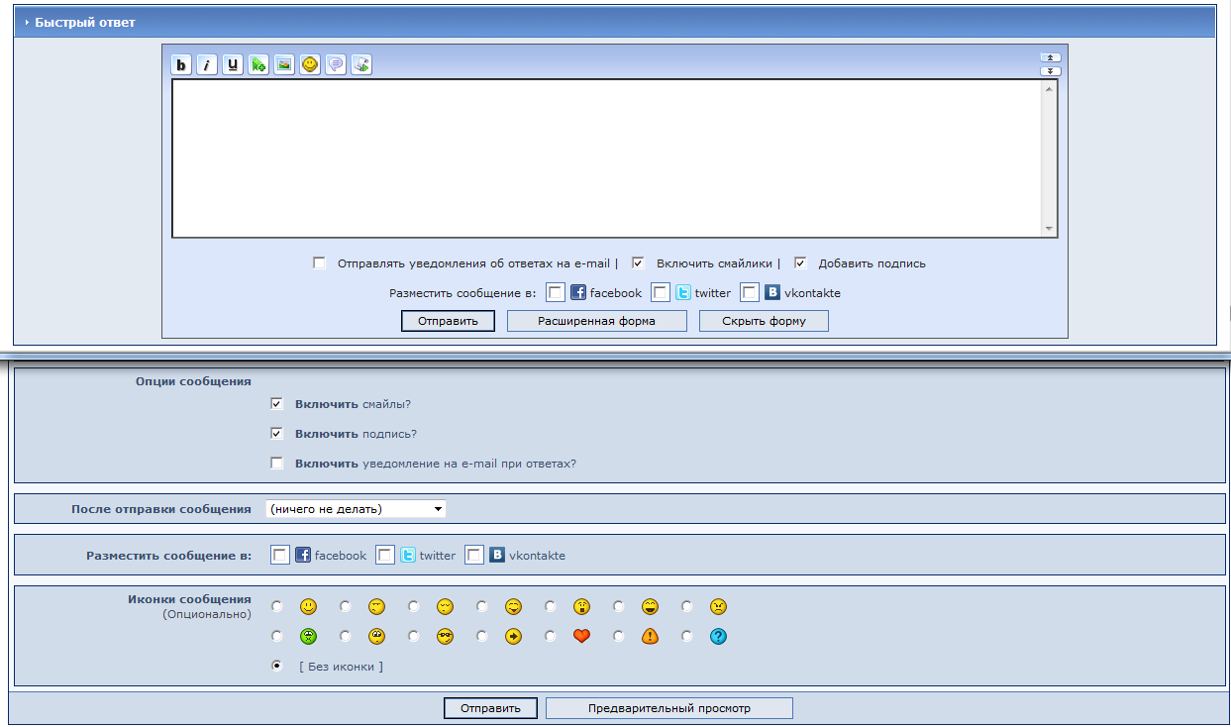Collapse the "Быстрый ответ" section header
Image resolution: width=1231 pixels, height=727 pixels.
(27, 22)
